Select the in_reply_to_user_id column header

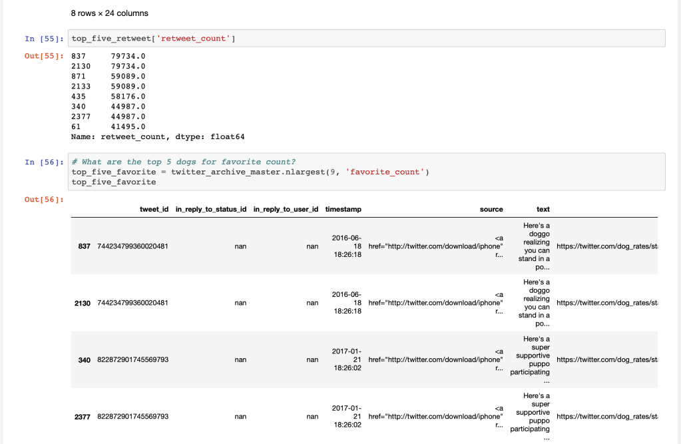pos(286,210)
